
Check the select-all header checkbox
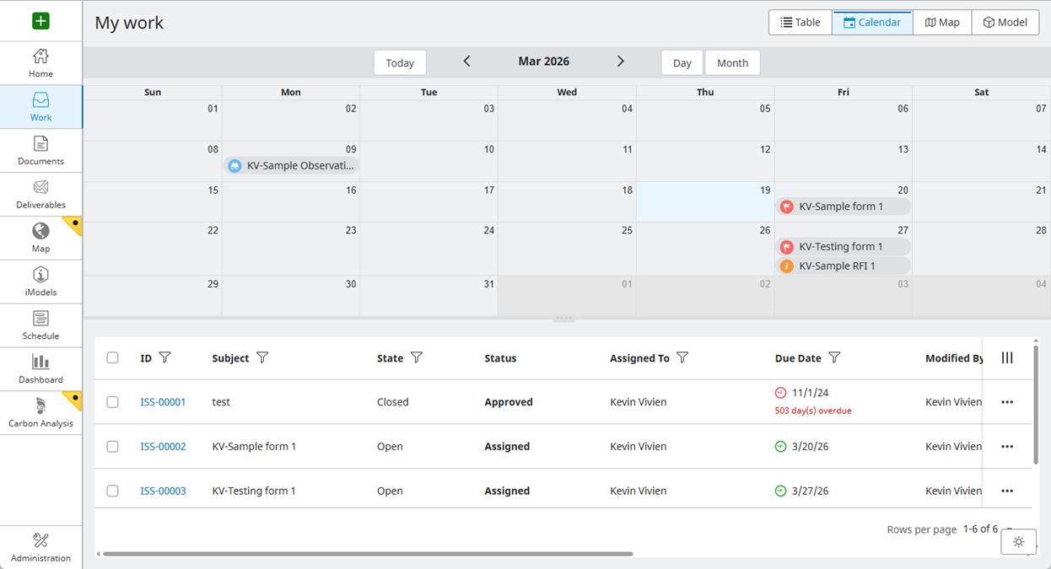112,358
